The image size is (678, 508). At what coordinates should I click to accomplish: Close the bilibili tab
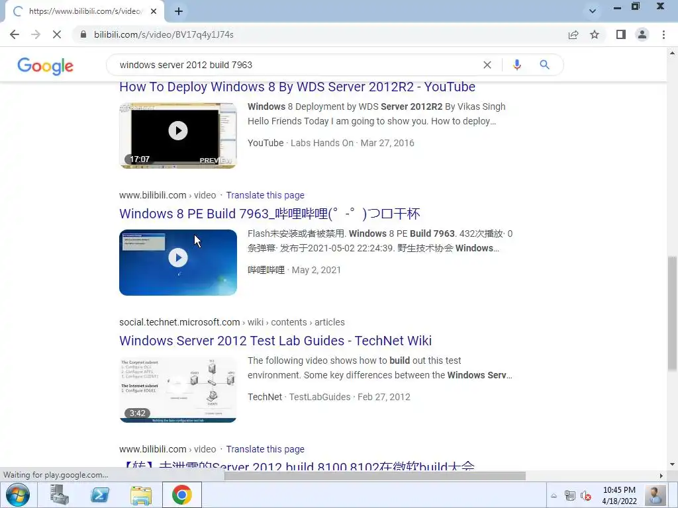point(154,11)
